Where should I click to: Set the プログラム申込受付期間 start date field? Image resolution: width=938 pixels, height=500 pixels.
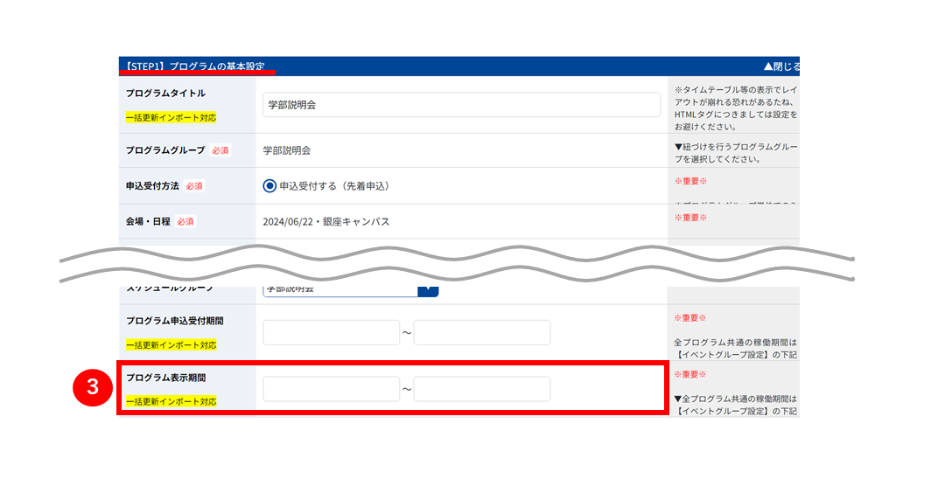click(x=332, y=332)
